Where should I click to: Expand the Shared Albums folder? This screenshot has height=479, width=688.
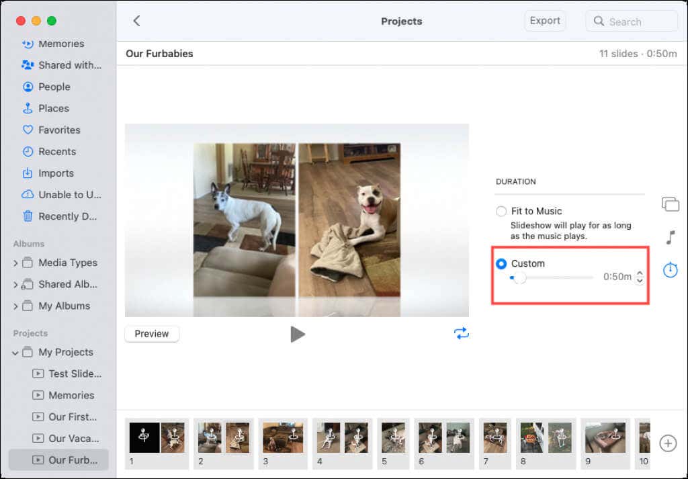tap(15, 284)
